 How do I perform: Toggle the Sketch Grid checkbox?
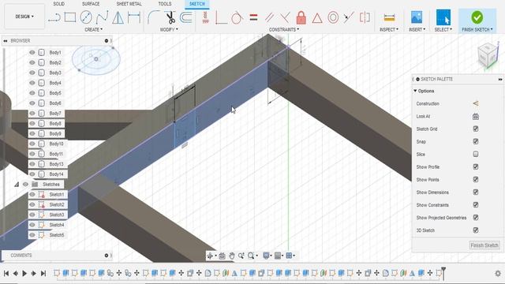pos(476,129)
